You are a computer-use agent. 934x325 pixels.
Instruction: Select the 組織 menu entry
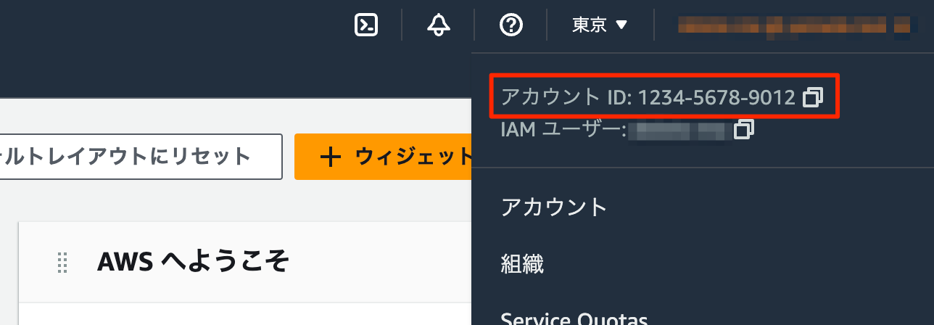pyautogui.click(x=522, y=263)
